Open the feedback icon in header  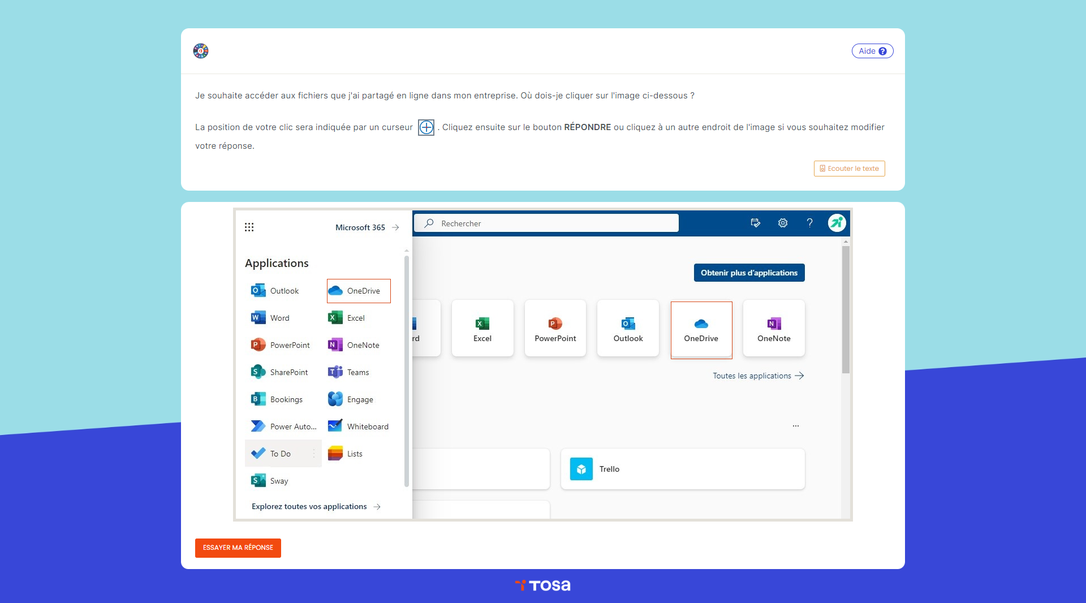click(x=755, y=223)
